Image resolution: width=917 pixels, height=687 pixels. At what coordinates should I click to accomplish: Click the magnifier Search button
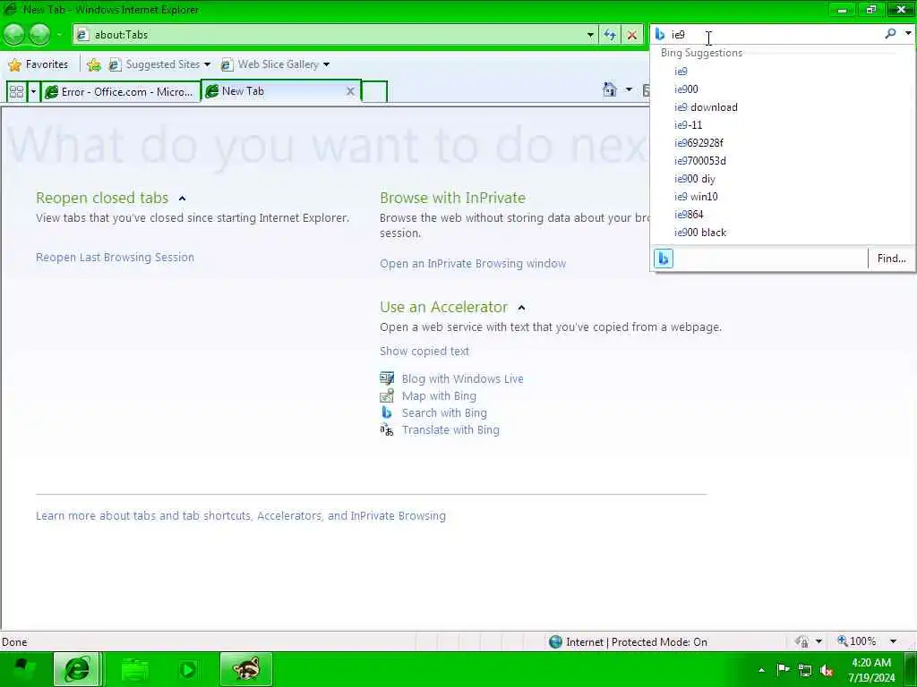coord(890,34)
